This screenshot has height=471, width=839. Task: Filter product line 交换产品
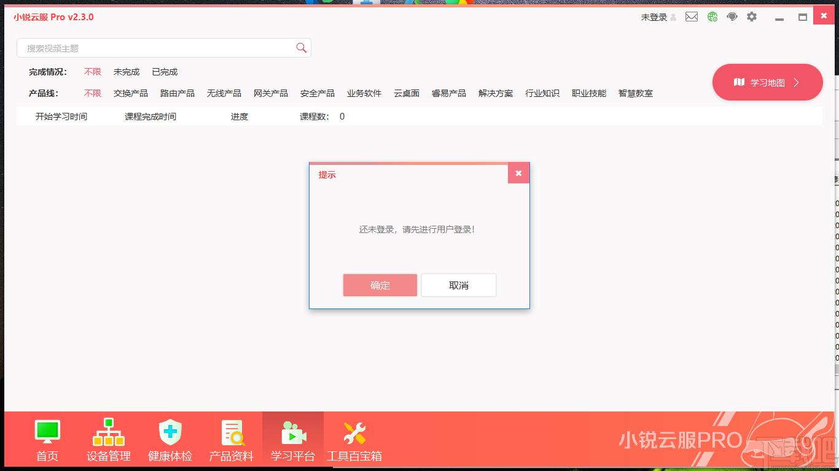click(x=131, y=93)
